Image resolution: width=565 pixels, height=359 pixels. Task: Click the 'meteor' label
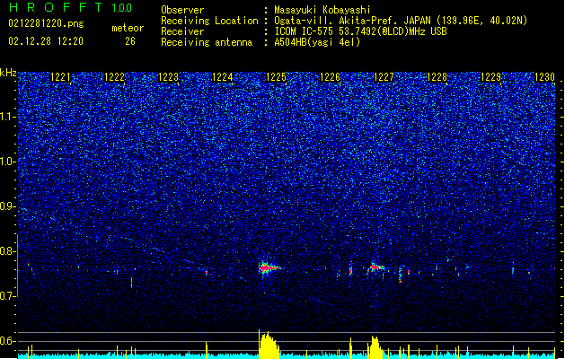pyautogui.click(x=128, y=28)
